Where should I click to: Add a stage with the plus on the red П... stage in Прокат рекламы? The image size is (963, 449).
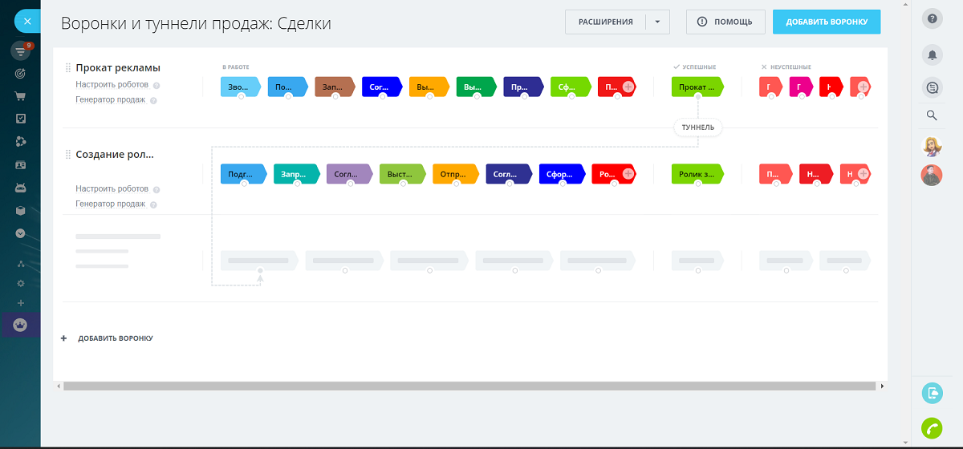point(628,87)
